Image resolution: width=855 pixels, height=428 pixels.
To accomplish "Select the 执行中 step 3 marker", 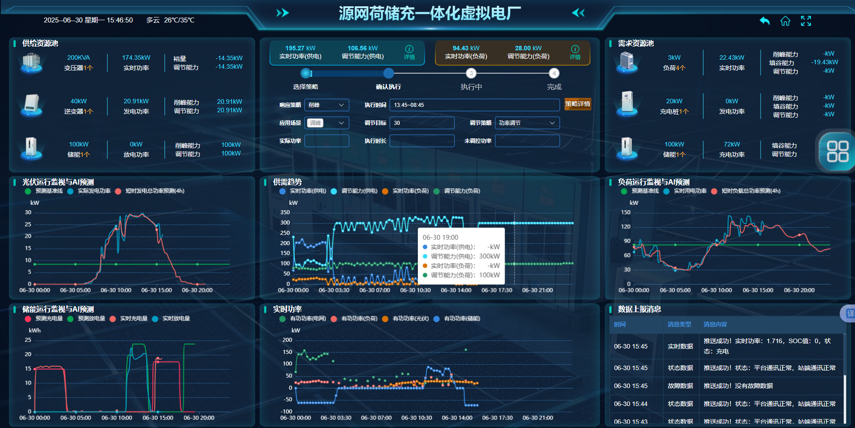I will click(x=471, y=73).
